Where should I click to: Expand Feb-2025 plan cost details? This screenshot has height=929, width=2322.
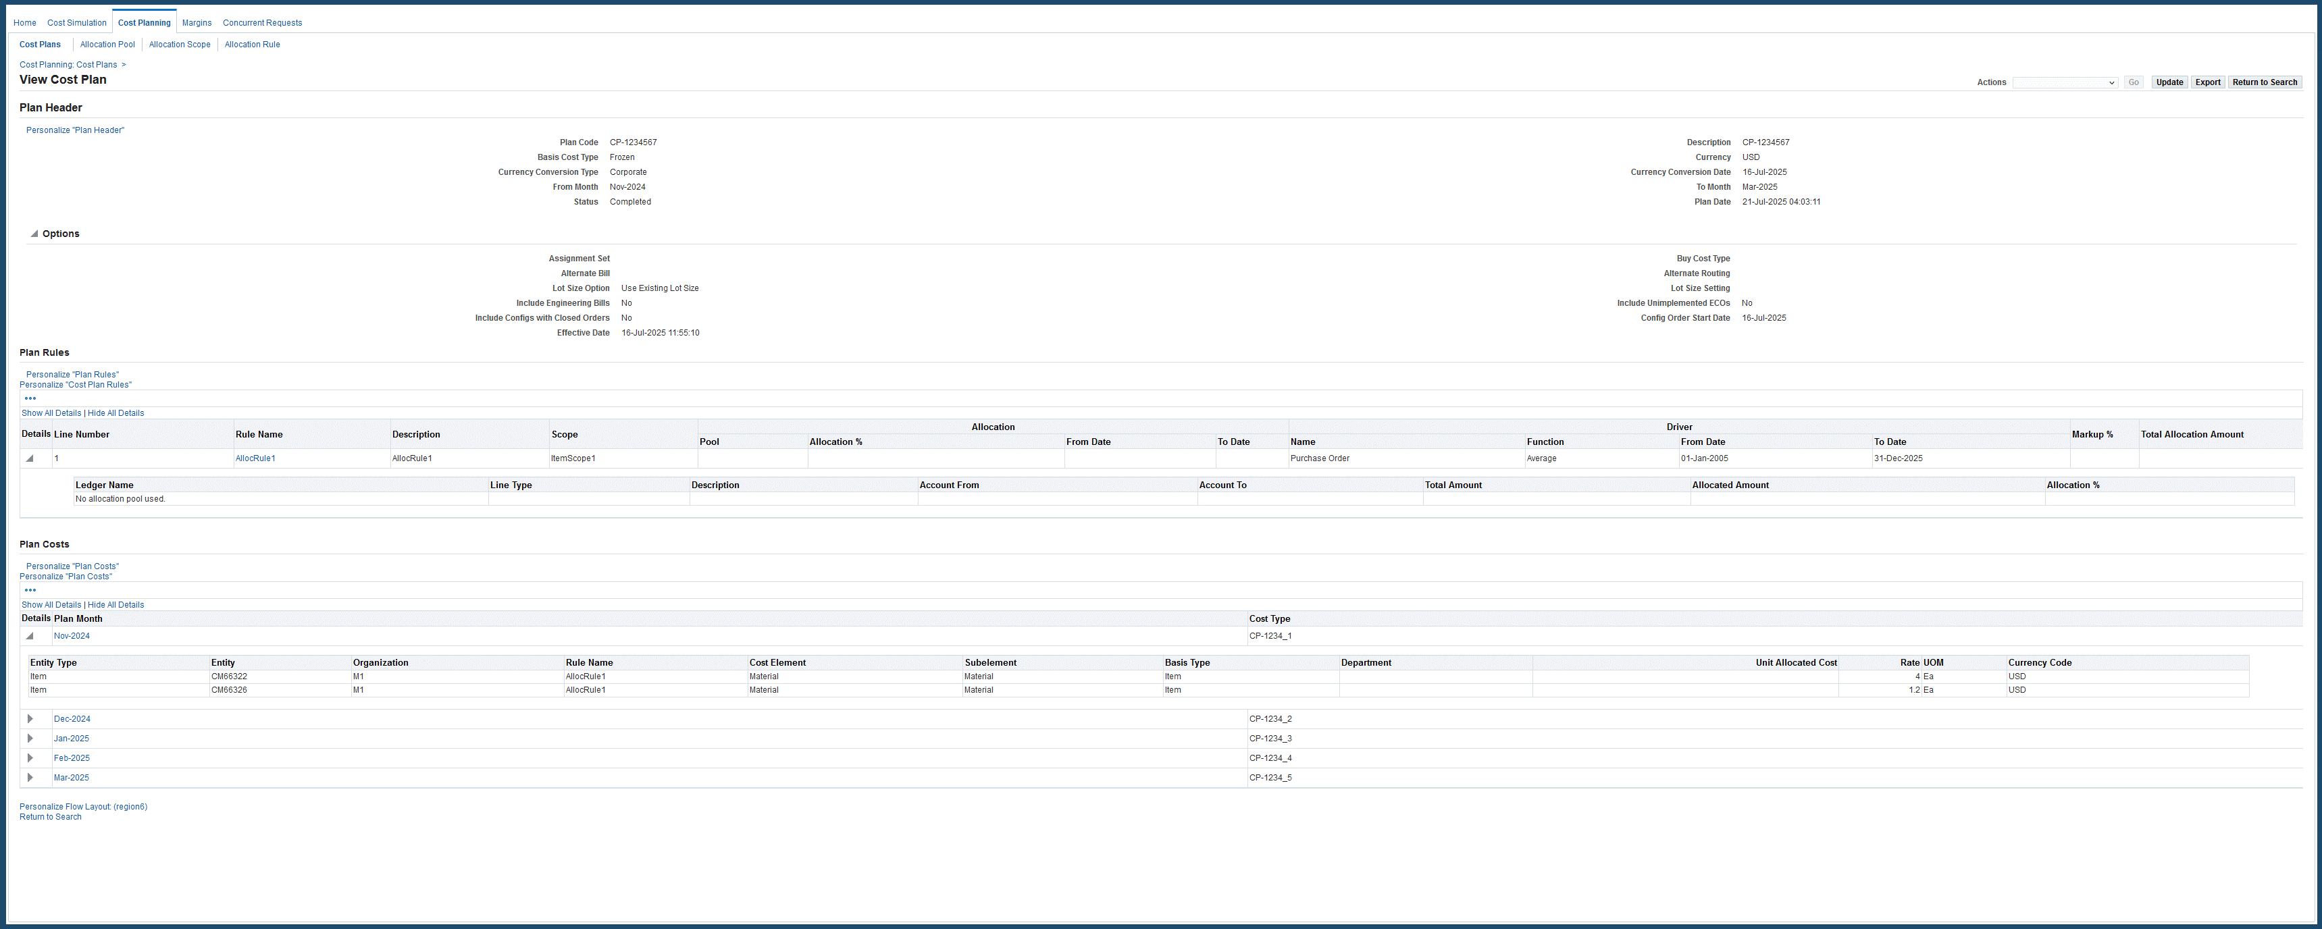point(30,758)
